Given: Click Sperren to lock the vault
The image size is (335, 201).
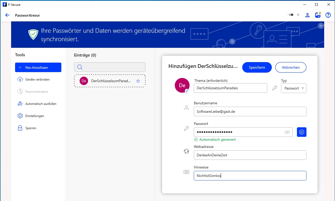Looking at the screenshot, I should pyautogui.click(x=31, y=128).
